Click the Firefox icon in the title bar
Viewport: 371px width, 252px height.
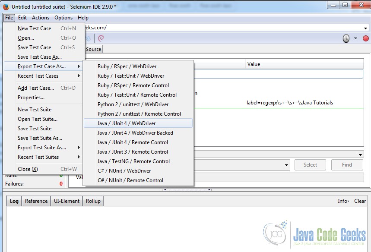click(x=6, y=6)
